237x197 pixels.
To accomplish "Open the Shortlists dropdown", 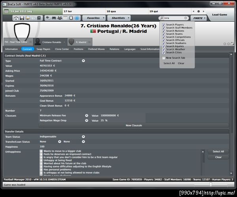I will [x=119, y=18].
